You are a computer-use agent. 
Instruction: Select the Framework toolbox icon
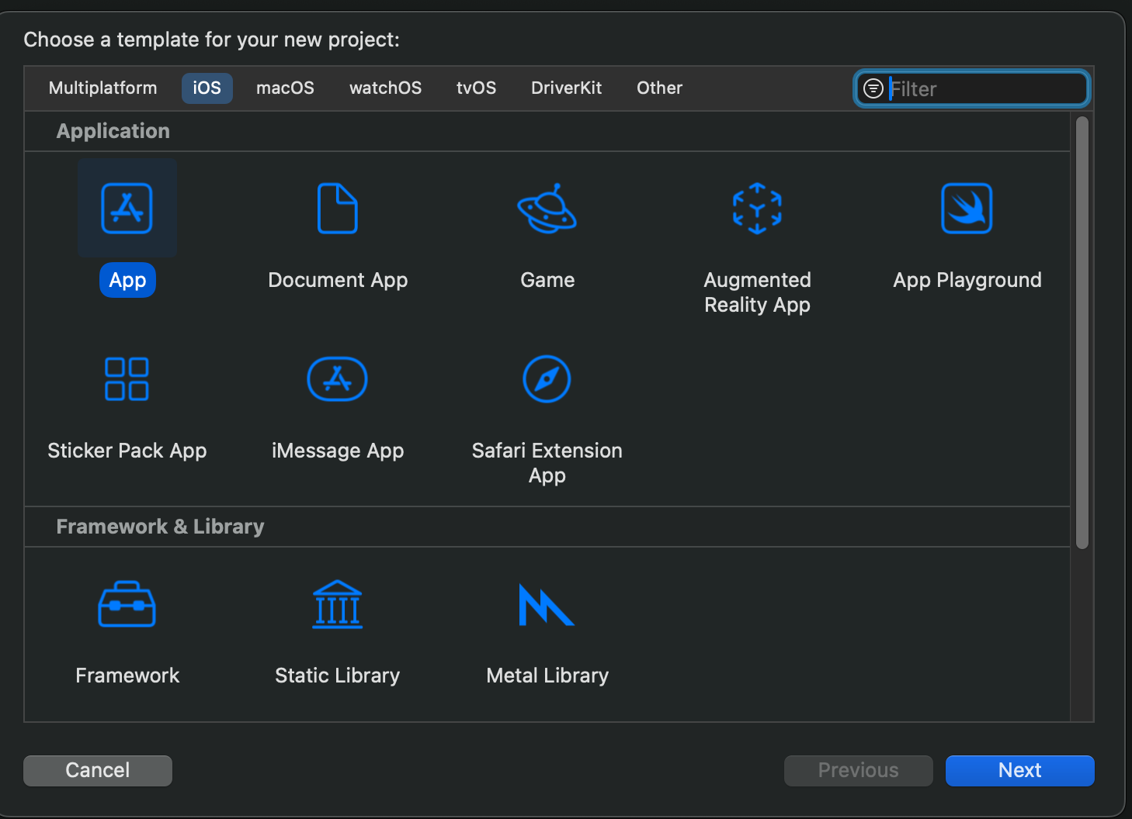point(127,604)
